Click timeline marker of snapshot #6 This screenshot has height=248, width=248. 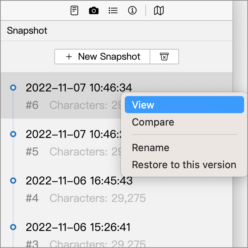[x=13, y=88]
